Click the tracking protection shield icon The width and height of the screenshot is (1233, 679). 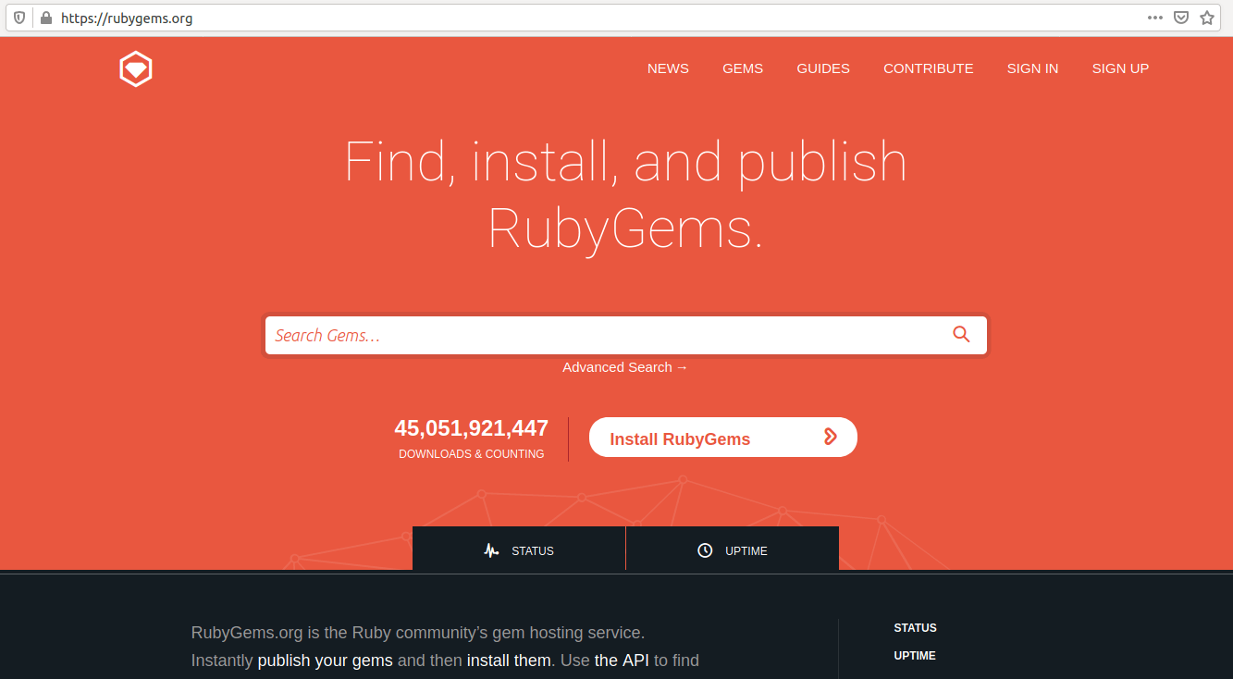[x=19, y=18]
